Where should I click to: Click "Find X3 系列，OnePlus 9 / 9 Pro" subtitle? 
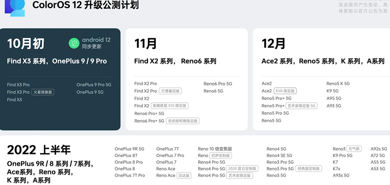click(x=57, y=61)
